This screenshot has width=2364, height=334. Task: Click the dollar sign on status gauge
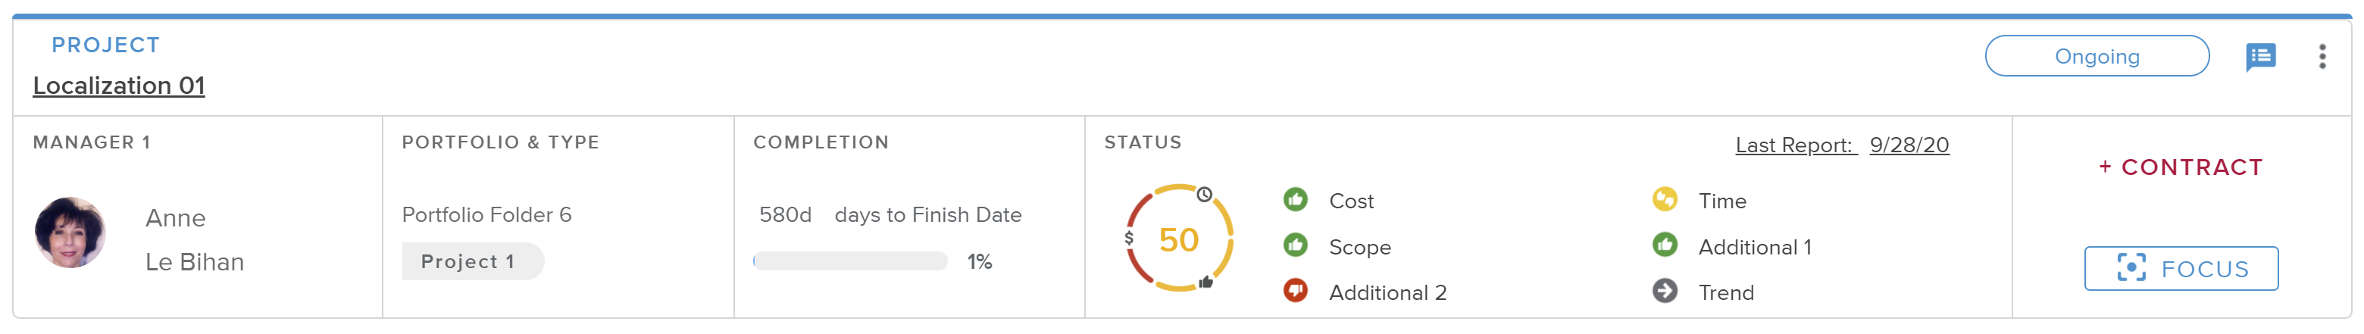[x=1129, y=238]
